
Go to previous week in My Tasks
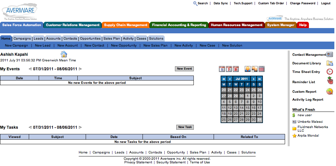(x=30, y=127)
